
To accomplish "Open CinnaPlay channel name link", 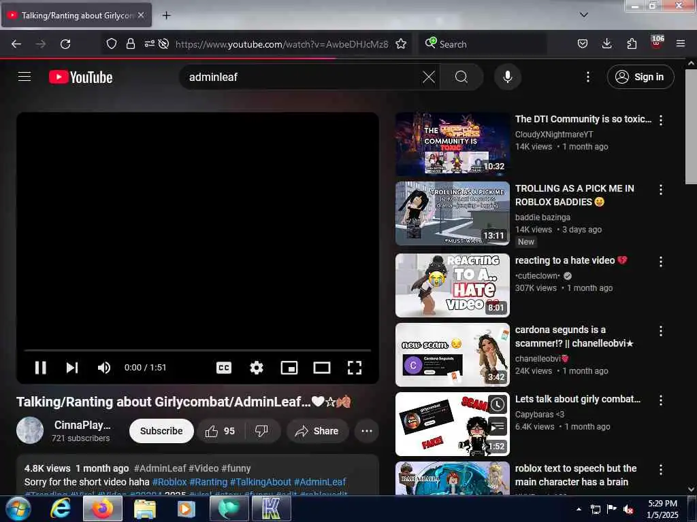I will [x=82, y=425].
